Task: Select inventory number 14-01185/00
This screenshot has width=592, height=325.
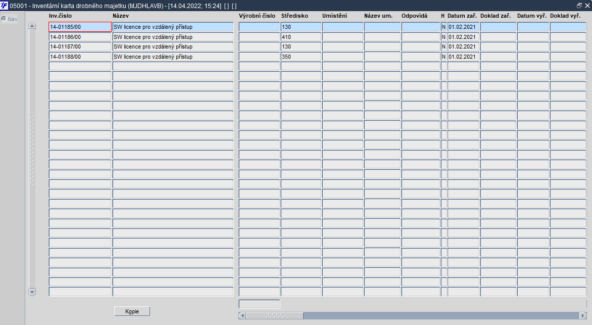Action: [80, 27]
